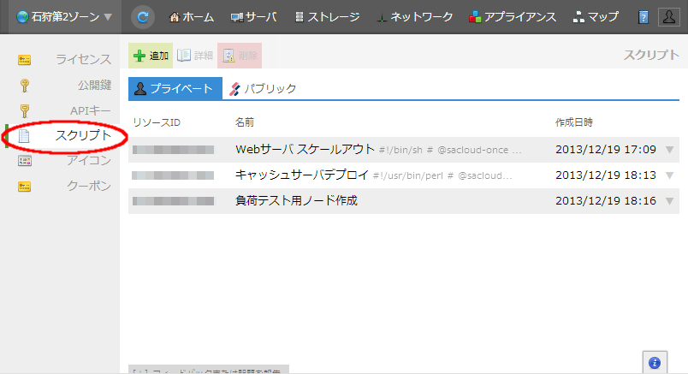Open the キャッシュサーバデプロイ row dropdown arrow
Screen dimensions: 688x374
[669, 175]
